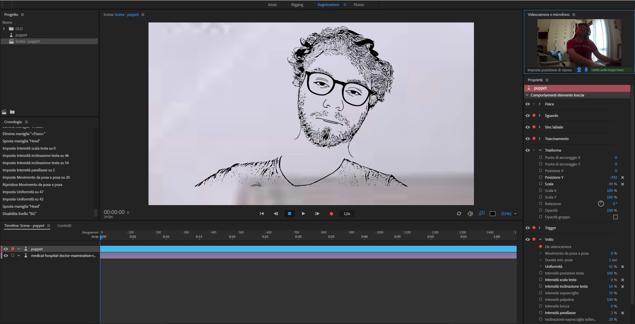Expand the OLD folder
The image size is (635, 324).
click(x=4, y=29)
